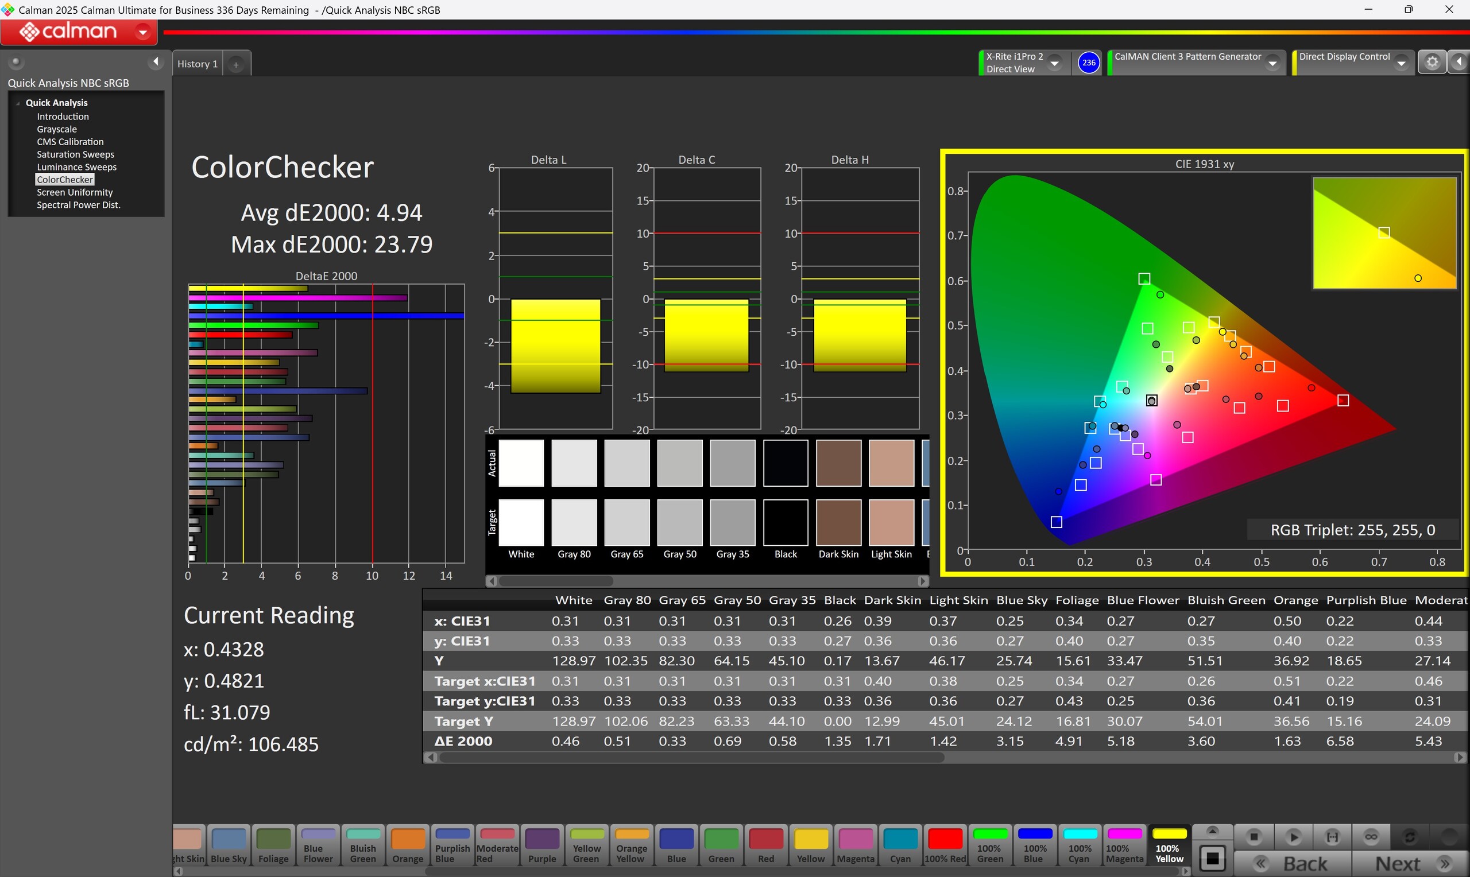Click the infinity continuous read icon
This screenshot has height=877, width=1470.
pyautogui.click(x=1371, y=837)
